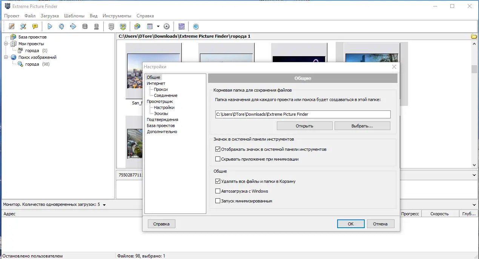The height and width of the screenshot is (259, 479).
Task: Select Мои проекты tree node
Action: pyautogui.click(x=31, y=44)
